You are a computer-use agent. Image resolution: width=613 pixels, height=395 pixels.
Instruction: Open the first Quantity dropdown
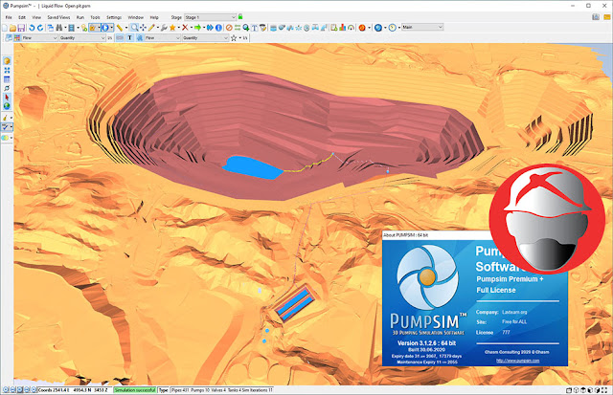82,38
